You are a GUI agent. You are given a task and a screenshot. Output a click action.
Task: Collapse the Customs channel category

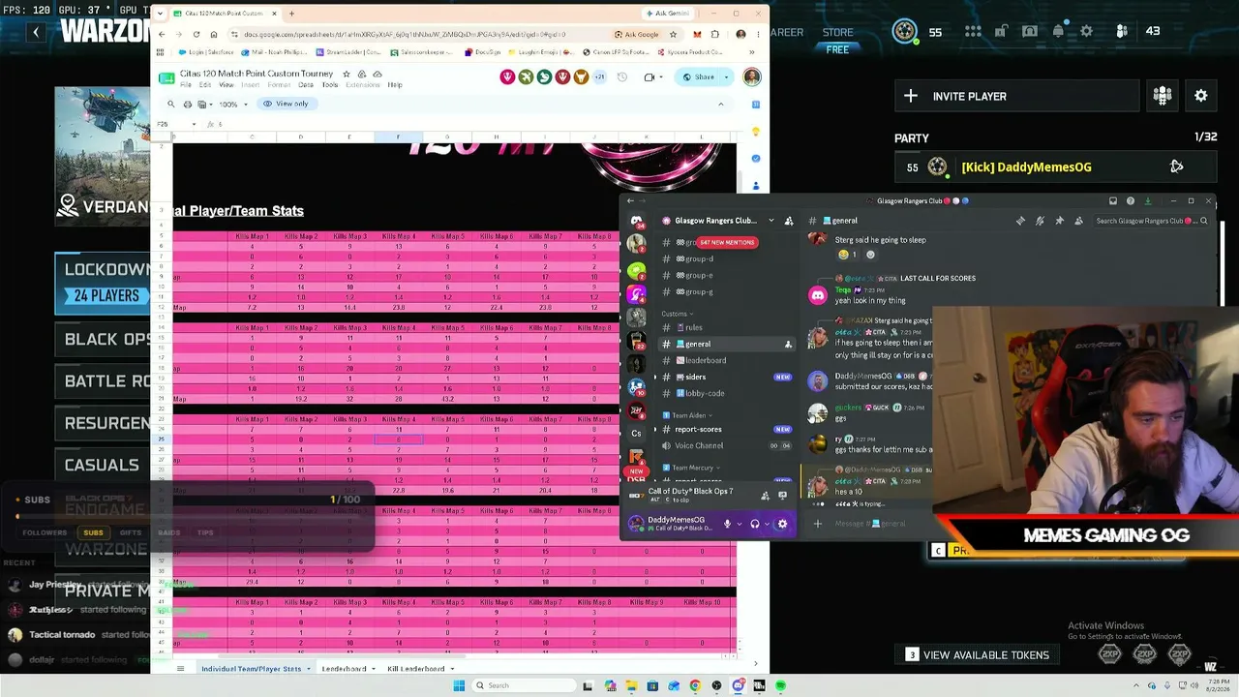pos(677,314)
